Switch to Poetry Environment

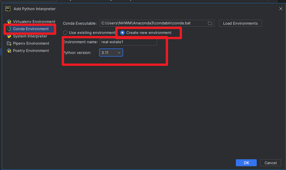31,50
